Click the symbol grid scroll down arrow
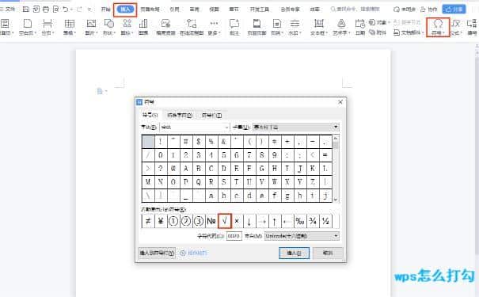 tap(336, 200)
